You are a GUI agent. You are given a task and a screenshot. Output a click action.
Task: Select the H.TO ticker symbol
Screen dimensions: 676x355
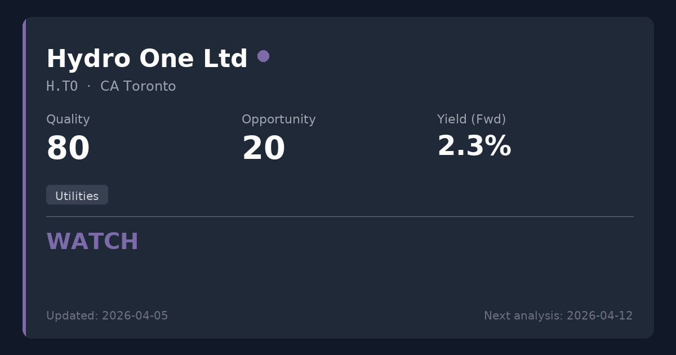62,87
